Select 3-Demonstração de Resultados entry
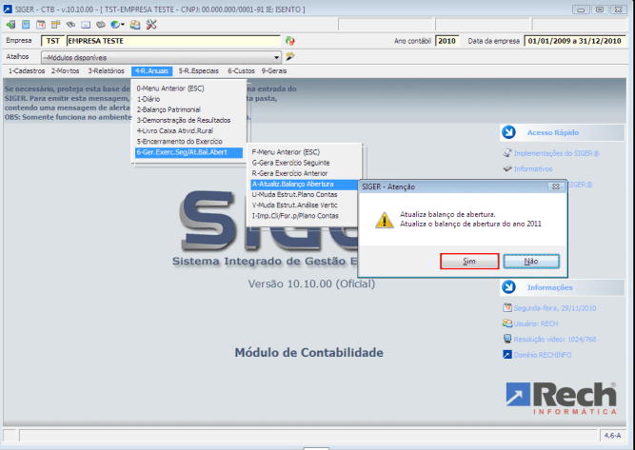 pyautogui.click(x=189, y=120)
